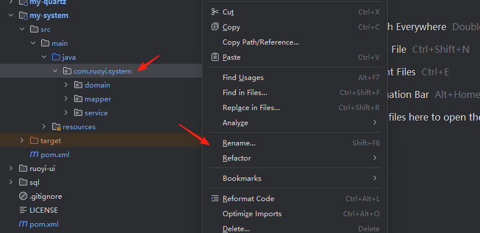Click the clipboard icon beside Paste
The height and width of the screenshot is (233, 480).
(215, 57)
